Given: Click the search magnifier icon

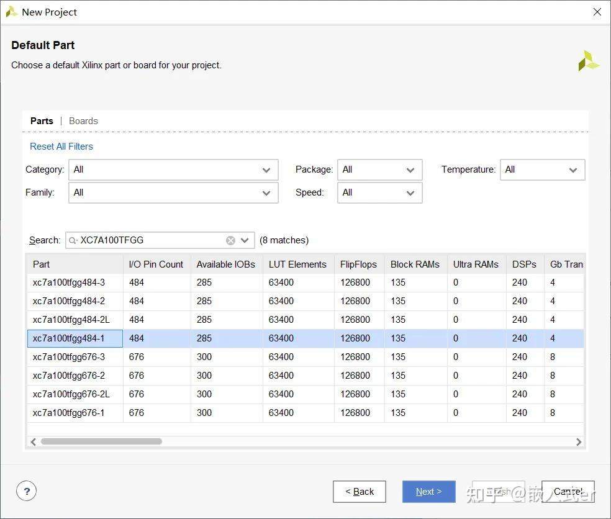Looking at the screenshot, I should coord(73,240).
